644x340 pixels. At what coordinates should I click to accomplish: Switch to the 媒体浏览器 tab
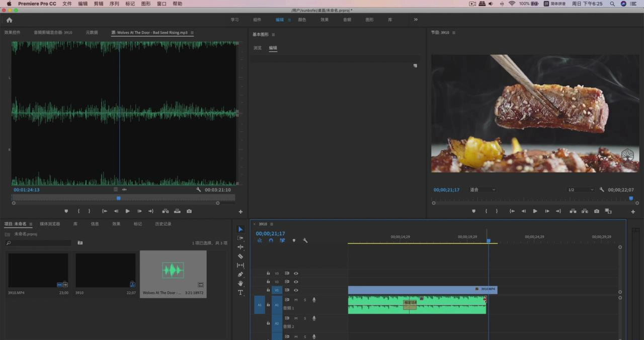coord(50,224)
